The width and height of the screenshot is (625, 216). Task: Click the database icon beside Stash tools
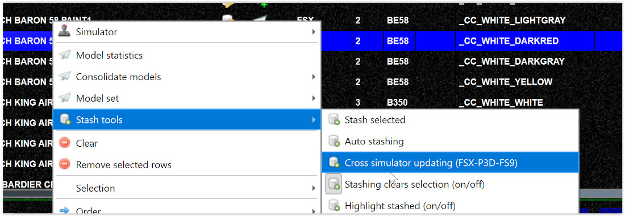(x=64, y=119)
